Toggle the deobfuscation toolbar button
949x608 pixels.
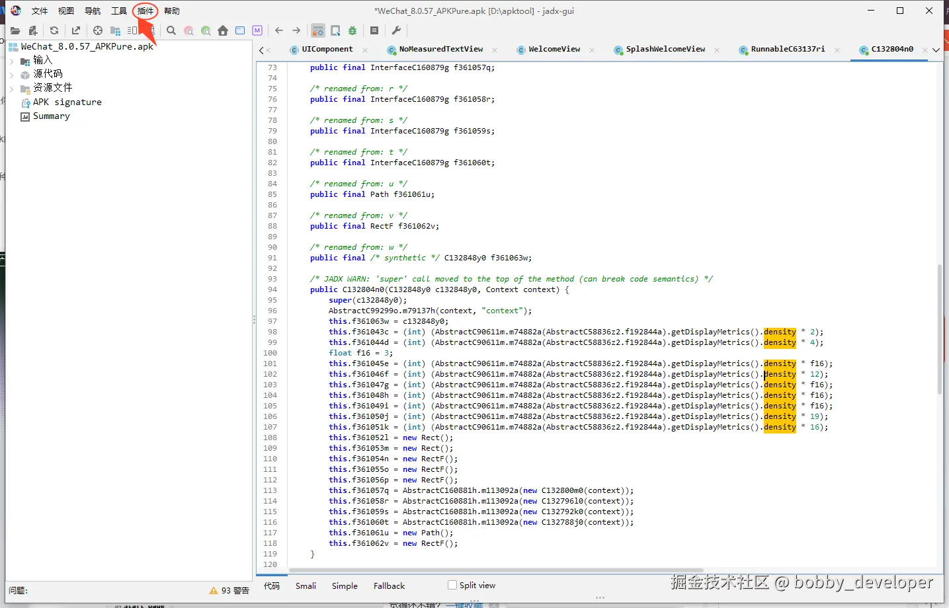click(x=318, y=30)
